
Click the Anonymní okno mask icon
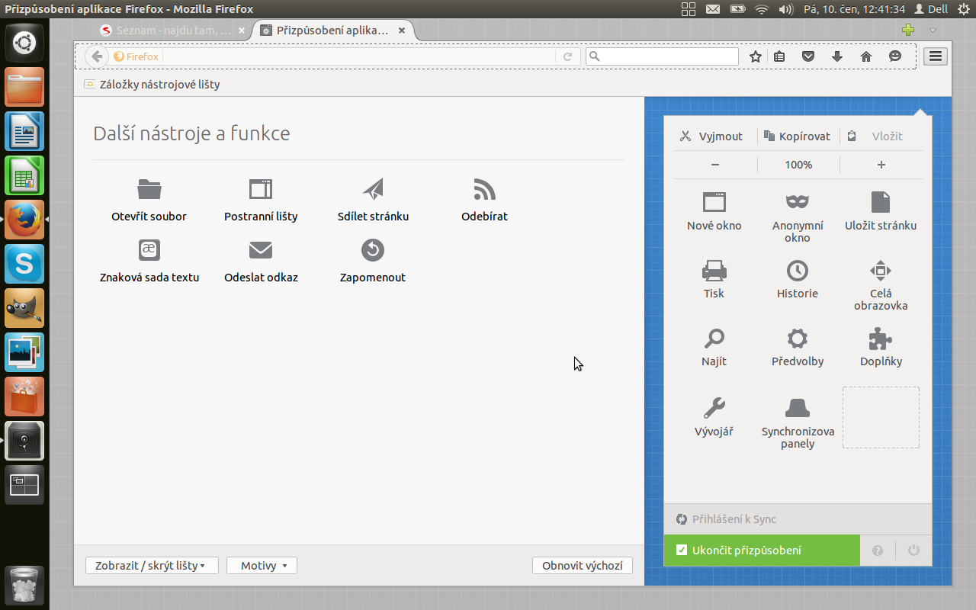click(x=798, y=202)
